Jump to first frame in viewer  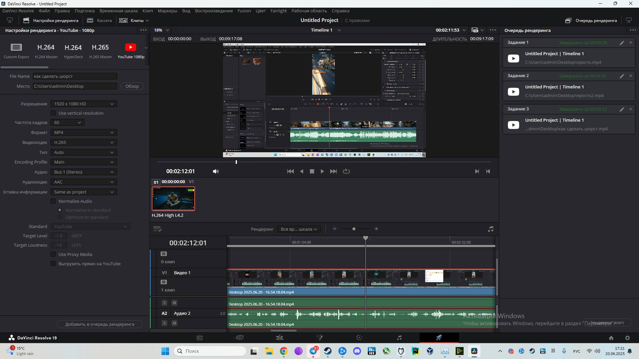(x=291, y=172)
